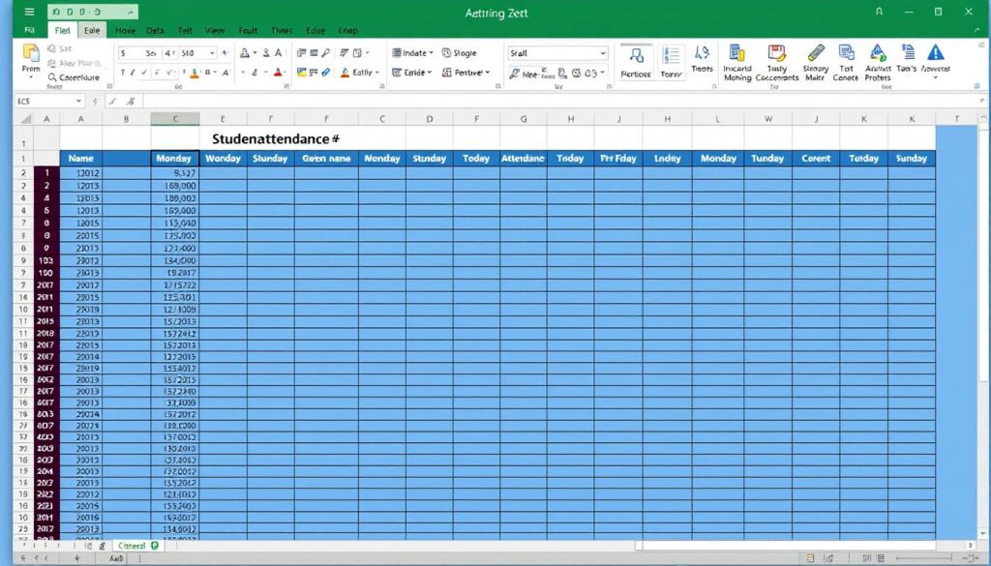Screen dimensions: 991x566
Task: Switch to the Eale ribbon tab
Action: coord(92,30)
